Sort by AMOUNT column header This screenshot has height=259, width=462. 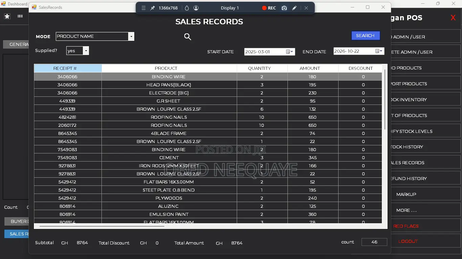[313, 68]
